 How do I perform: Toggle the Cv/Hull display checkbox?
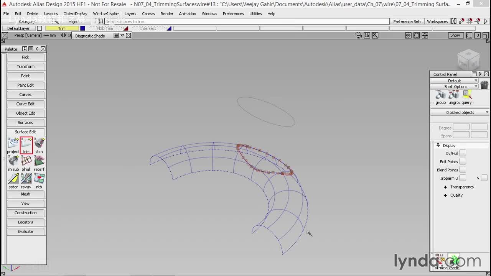click(463, 153)
